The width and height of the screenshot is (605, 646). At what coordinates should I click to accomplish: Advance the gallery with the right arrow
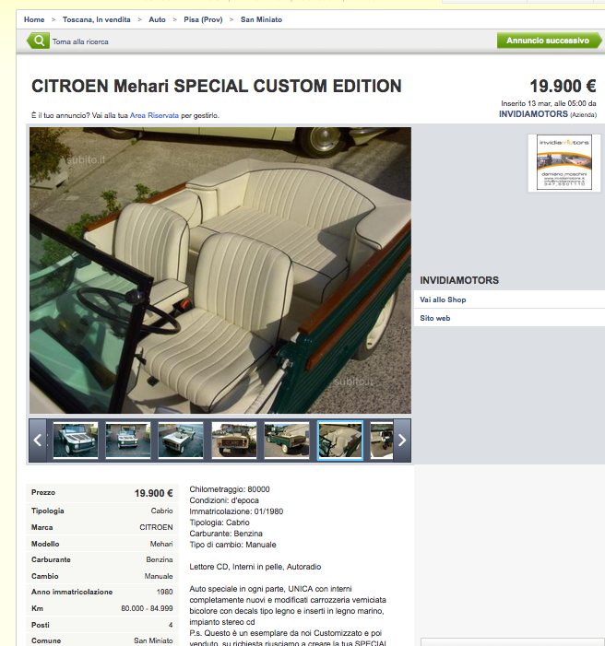(x=402, y=440)
